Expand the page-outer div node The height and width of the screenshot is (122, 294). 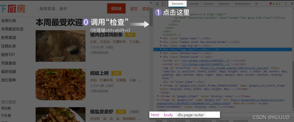point(161,49)
